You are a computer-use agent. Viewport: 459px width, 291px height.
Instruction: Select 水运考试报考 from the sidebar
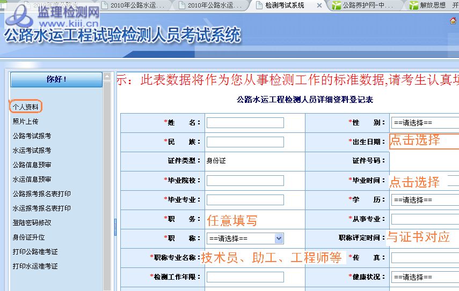[32, 151]
